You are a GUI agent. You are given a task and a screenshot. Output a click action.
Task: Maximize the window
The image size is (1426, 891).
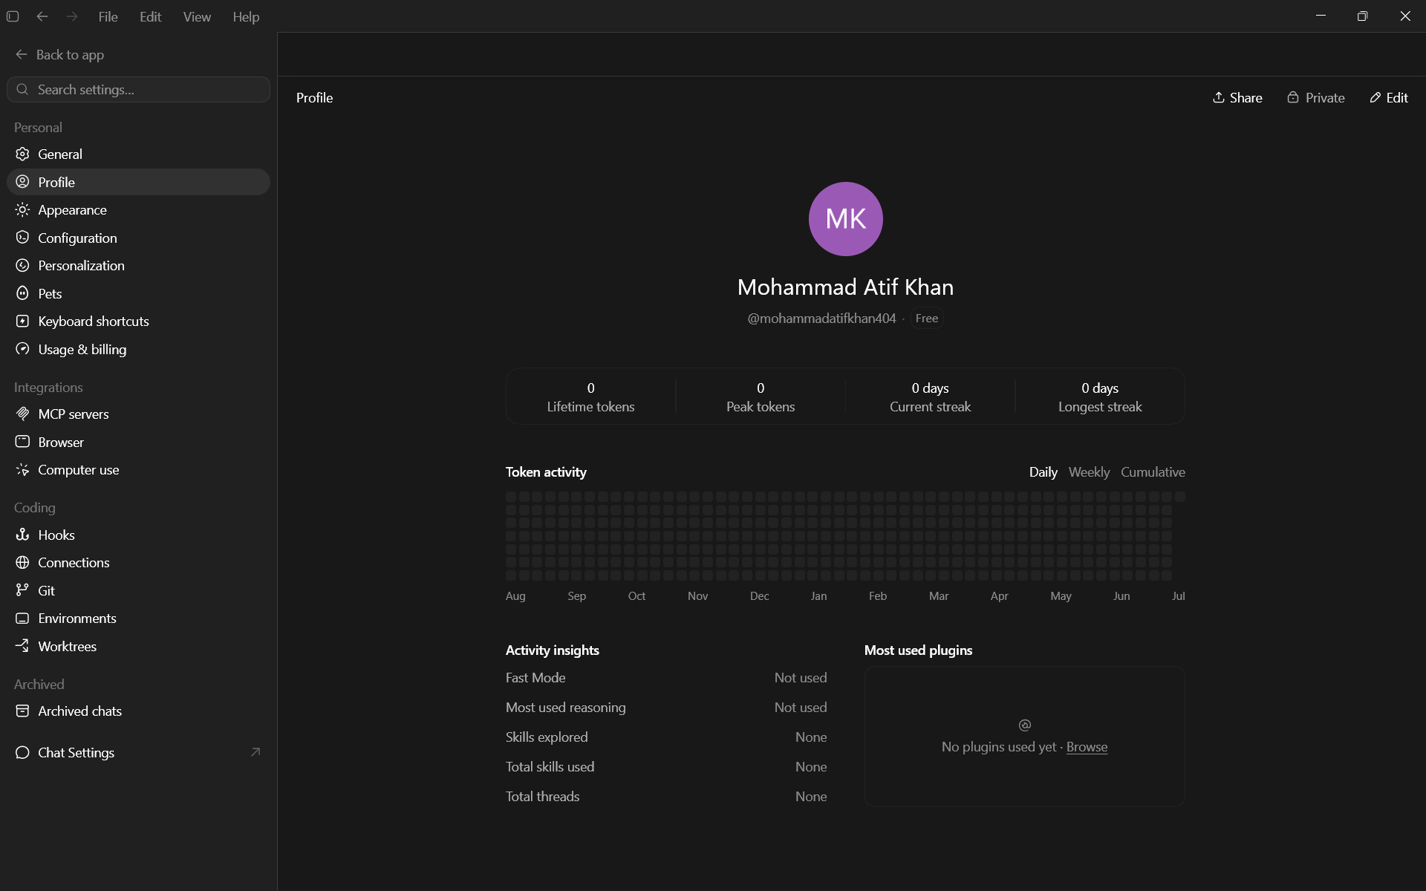click(1362, 16)
